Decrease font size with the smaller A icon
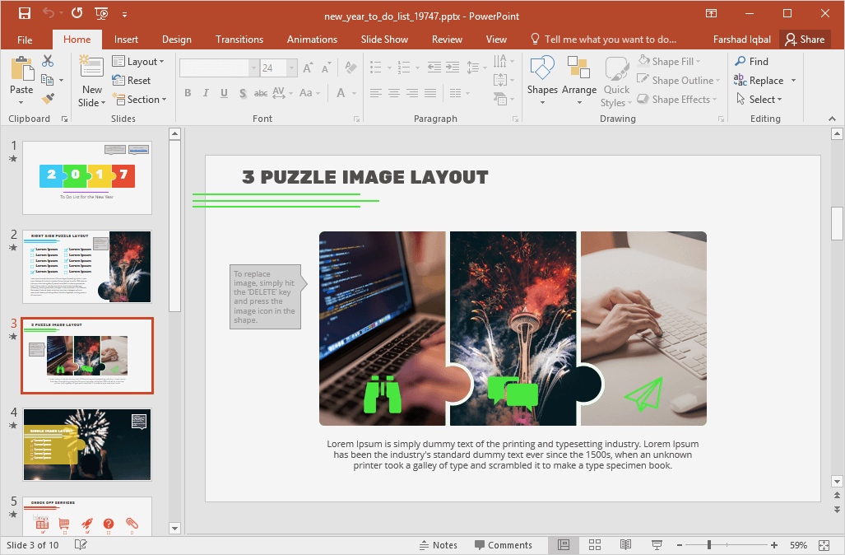 (326, 68)
